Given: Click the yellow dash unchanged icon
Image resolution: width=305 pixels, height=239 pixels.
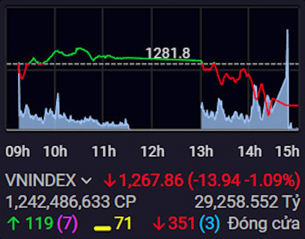Looking at the screenshot, I should tap(102, 228).
